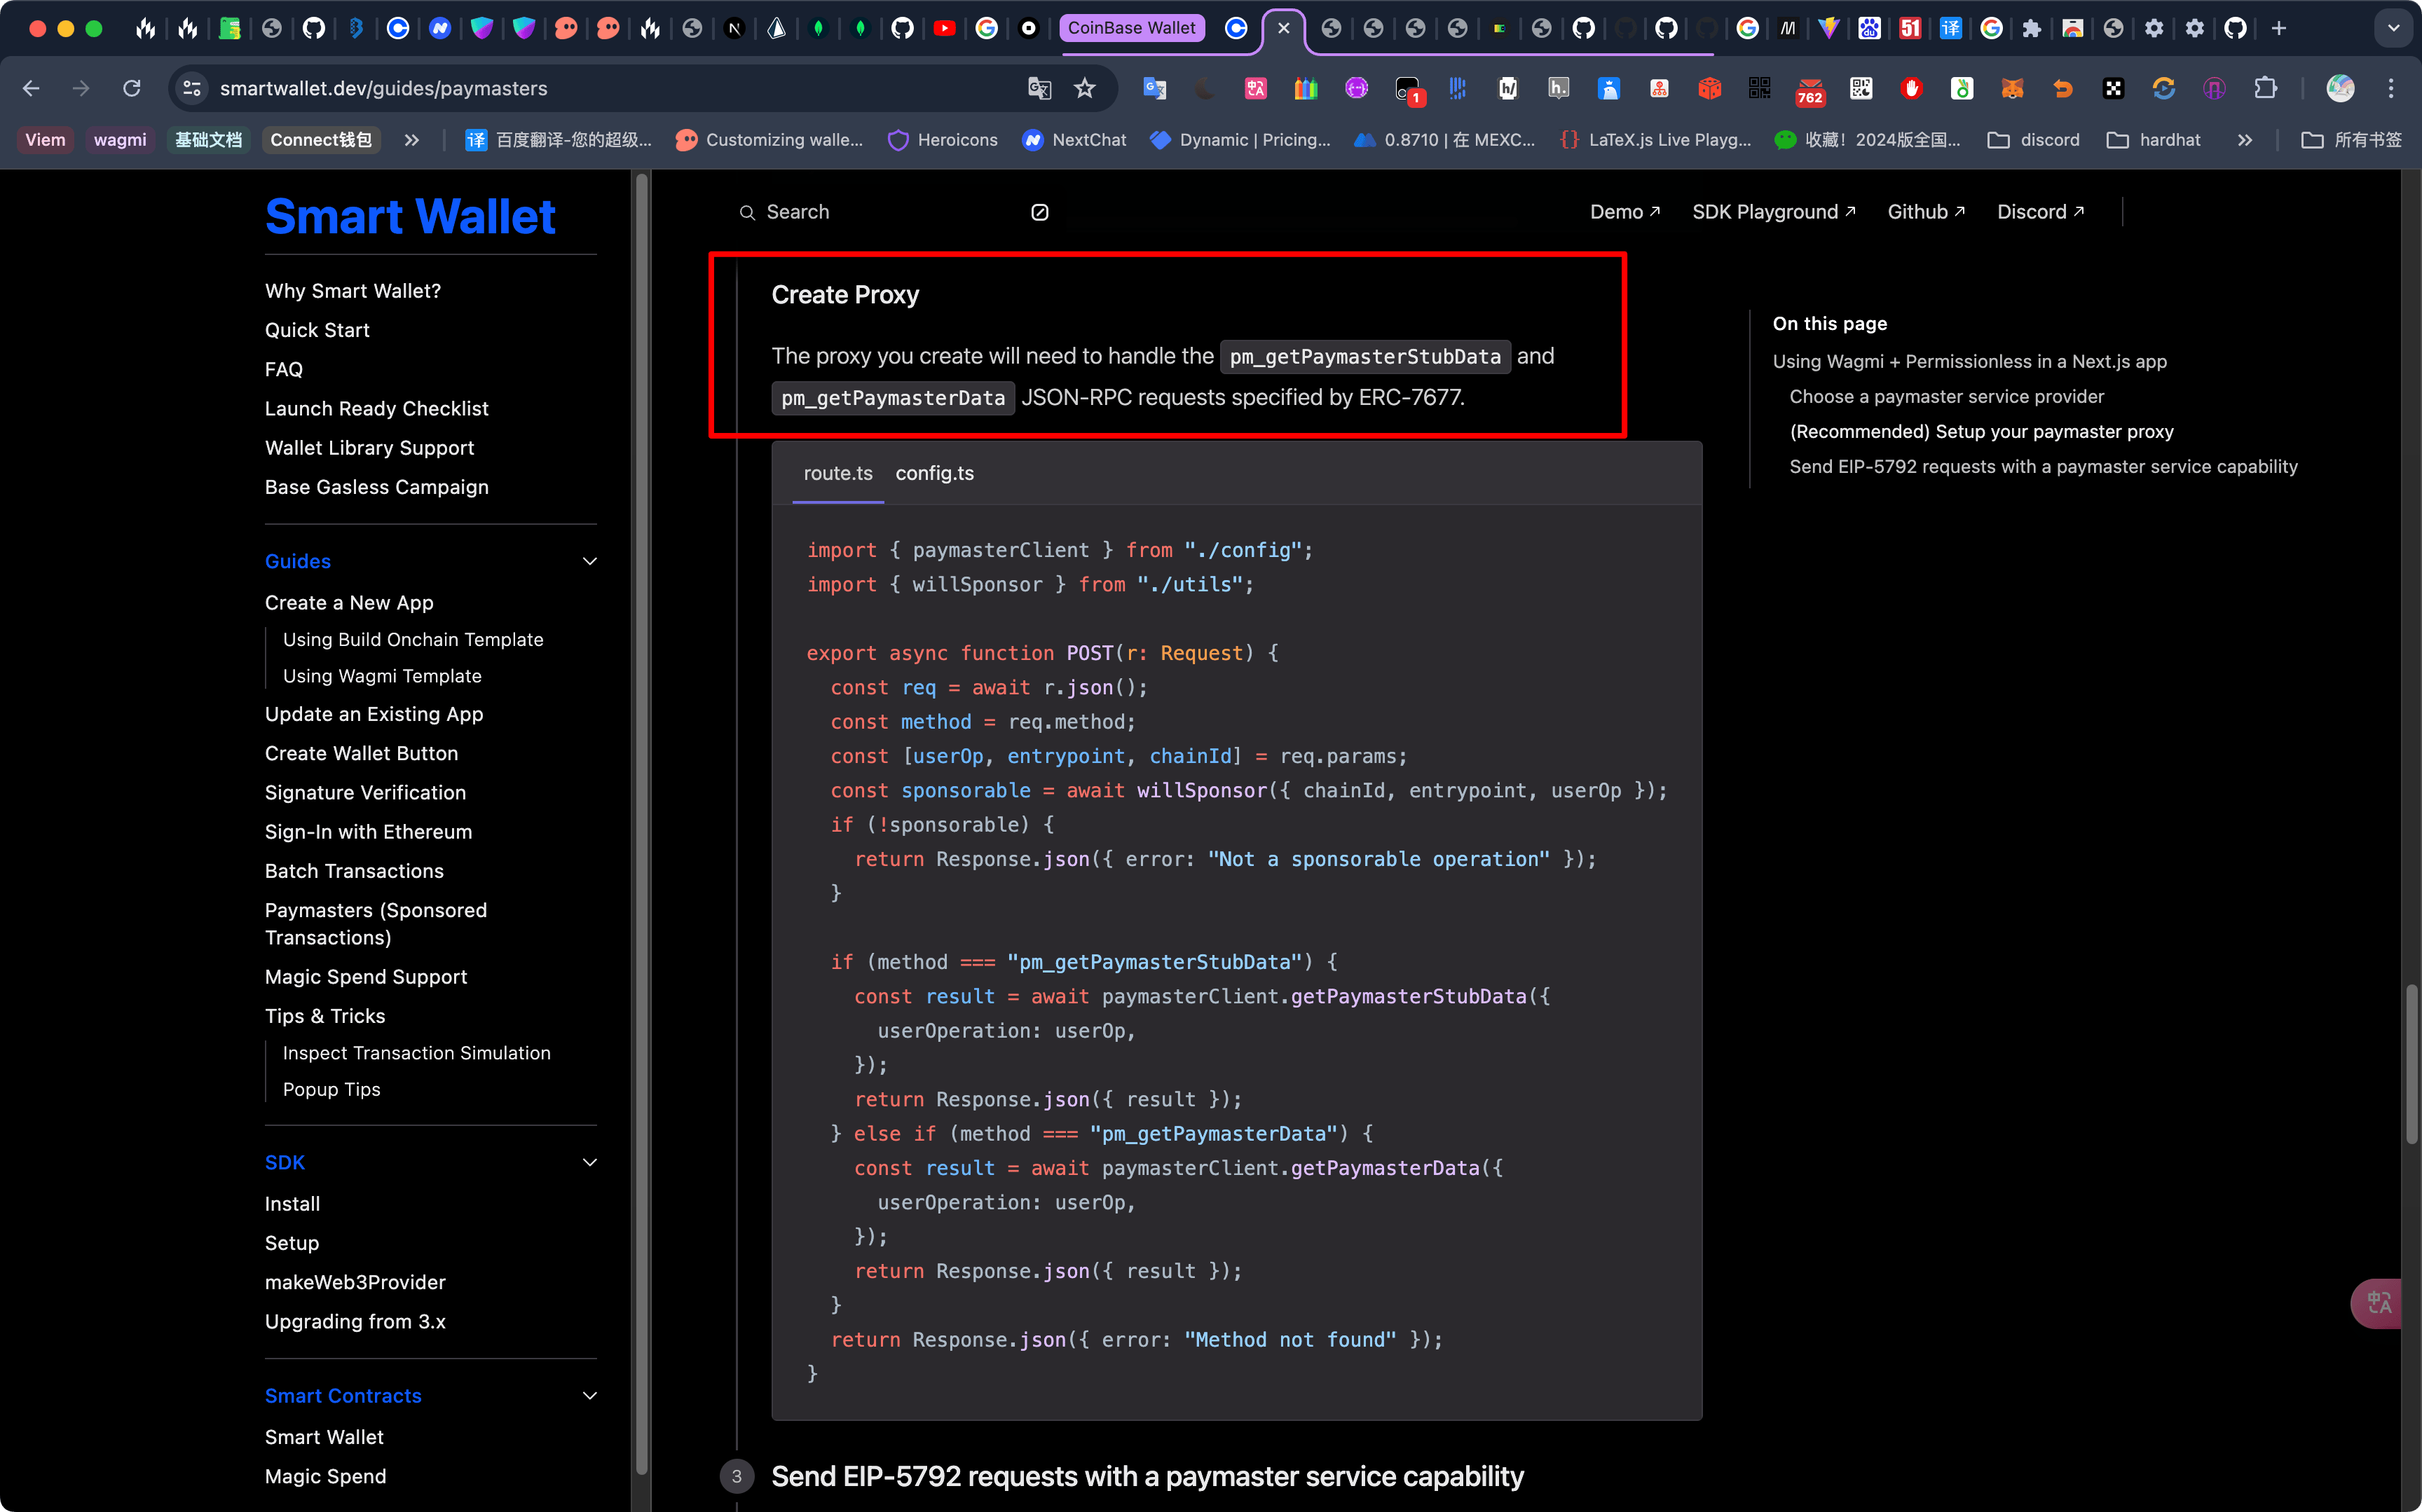The image size is (2422, 1512).
Task: Click the Smart Wallet logo
Action: 410,217
